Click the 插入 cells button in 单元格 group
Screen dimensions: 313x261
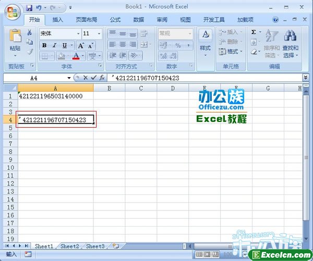click(230, 32)
